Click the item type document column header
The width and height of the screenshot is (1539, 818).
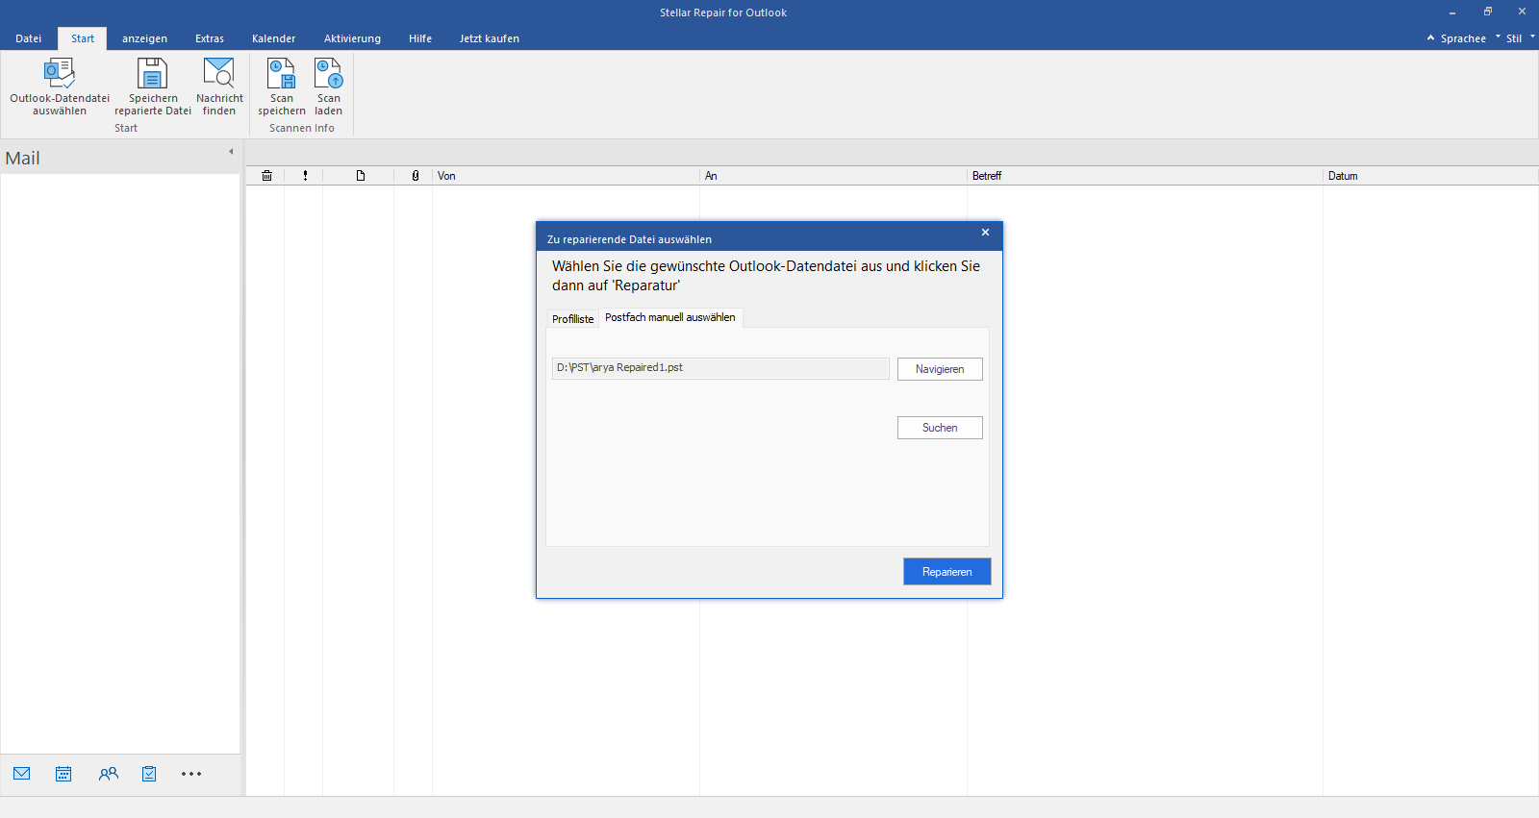click(x=361, y=176)
